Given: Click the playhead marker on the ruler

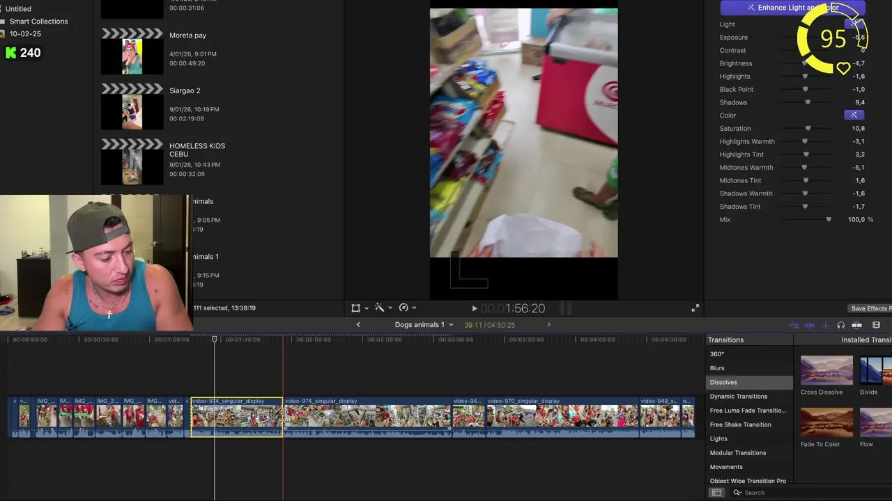Looking at the screenshot, I should [215, 339].
